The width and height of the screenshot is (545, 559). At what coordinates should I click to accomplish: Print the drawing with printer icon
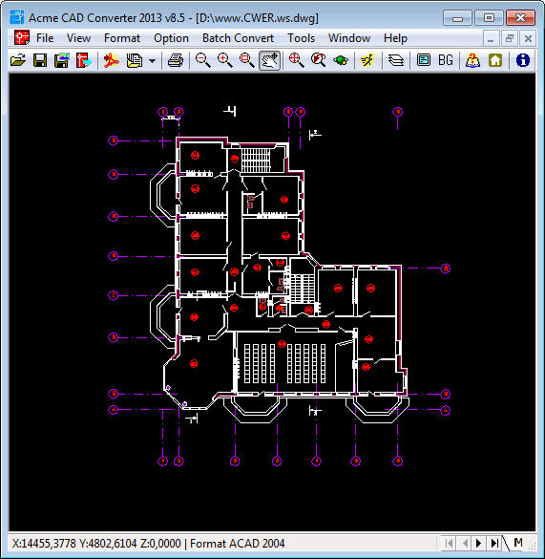[175, 60]
